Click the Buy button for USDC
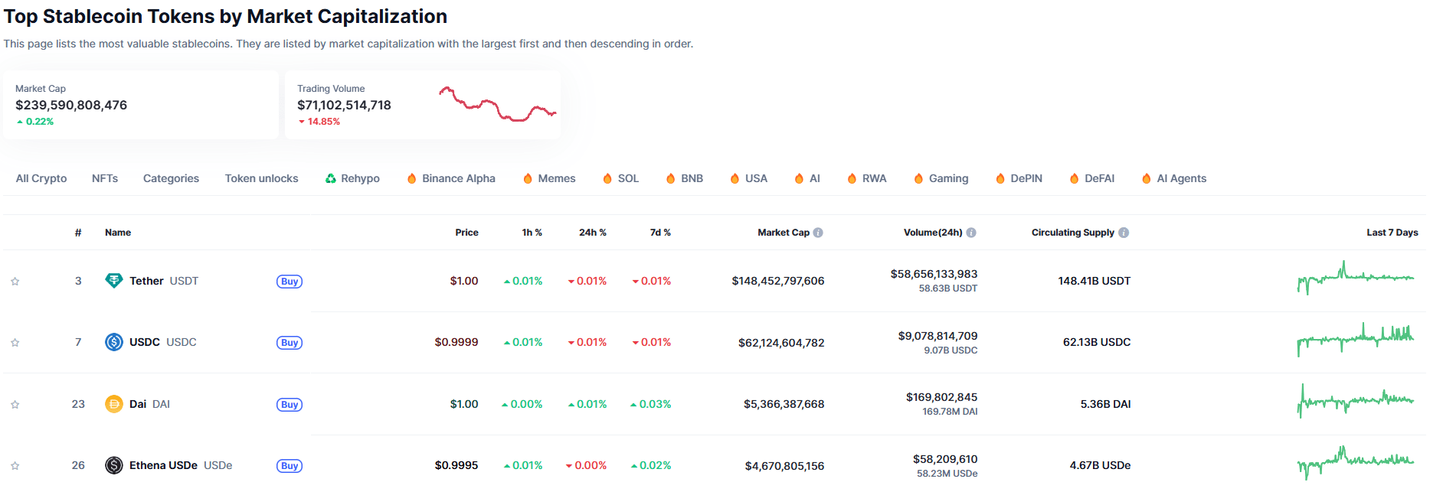This screenshot has width=1443, height=492. click(x=290, y=343)
